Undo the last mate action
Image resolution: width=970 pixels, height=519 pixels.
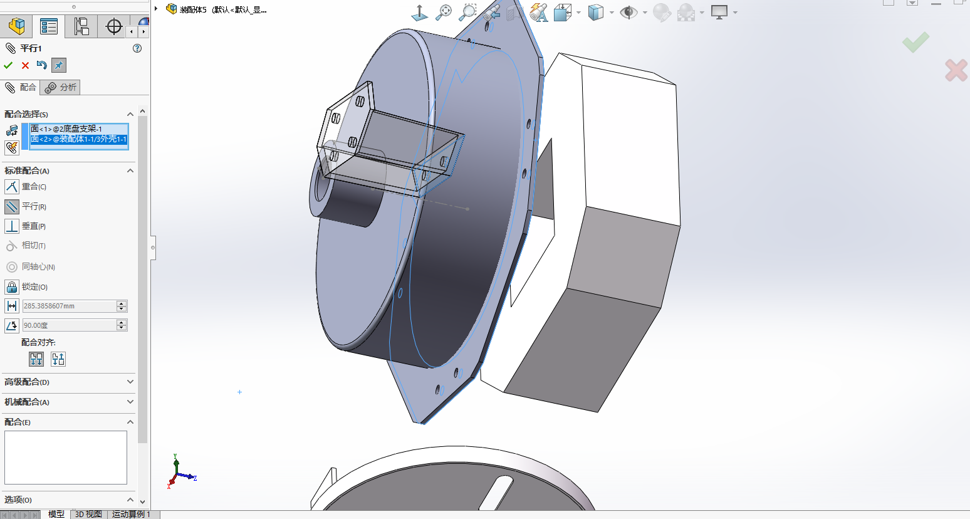click(42, 65)
